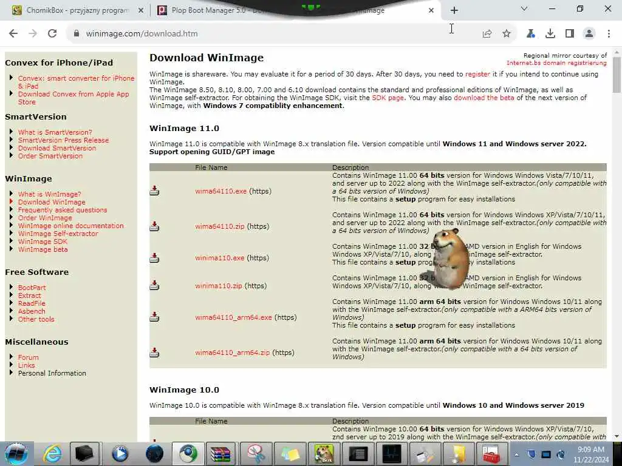
Task: Switch to the ChomikBox tab
Action: pos(77,10)
